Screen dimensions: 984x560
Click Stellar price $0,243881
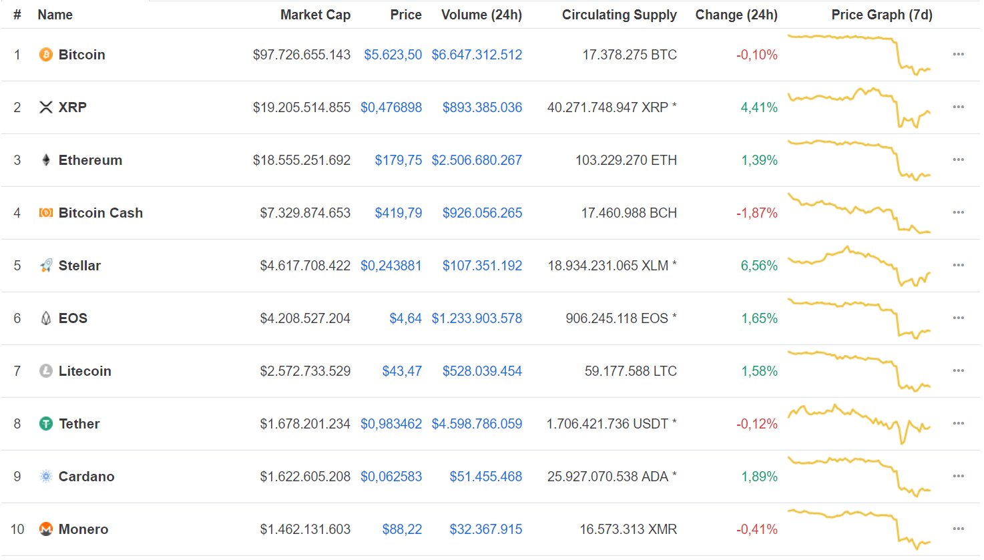pyautogui.click(x=391, y=266)
